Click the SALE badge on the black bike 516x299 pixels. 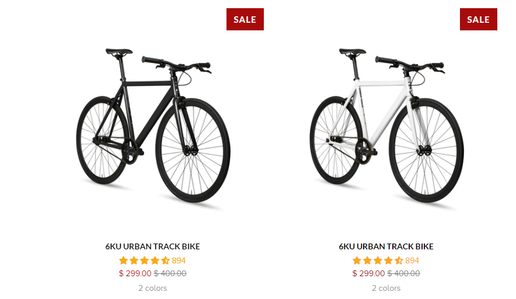[245, 19]
